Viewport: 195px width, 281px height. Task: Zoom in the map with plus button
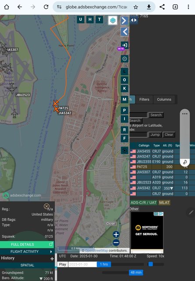click(116, 234)
